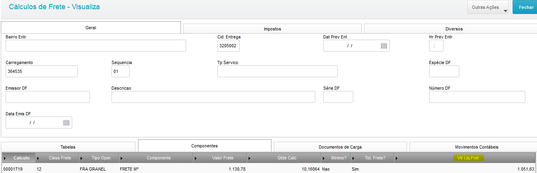Open the Movimentos Contábeis tab
The image size is (537, 173).
tap(473, 147)
